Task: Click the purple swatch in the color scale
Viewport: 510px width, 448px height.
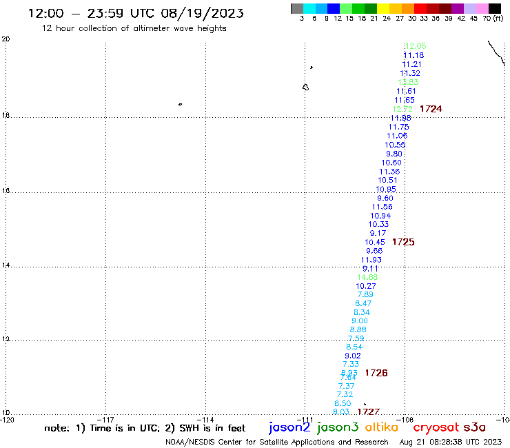Action: [x=458, y=8]
